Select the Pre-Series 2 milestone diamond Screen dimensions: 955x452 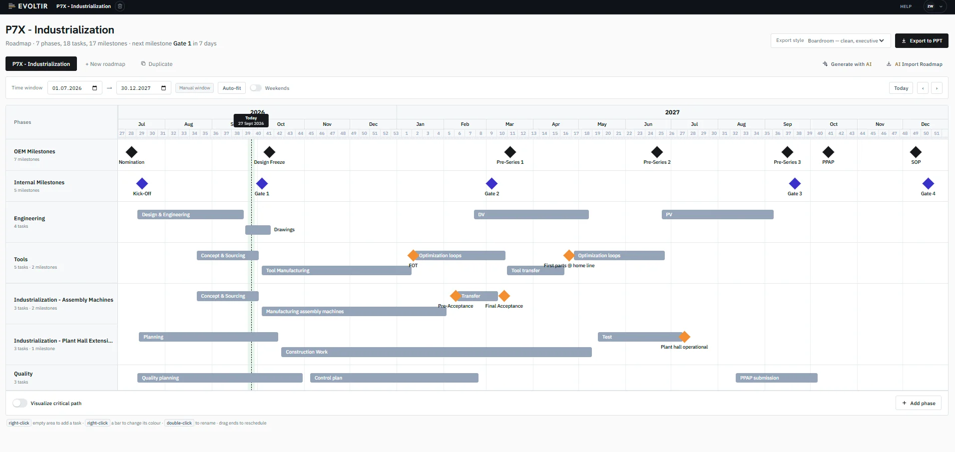coord(657,152)
